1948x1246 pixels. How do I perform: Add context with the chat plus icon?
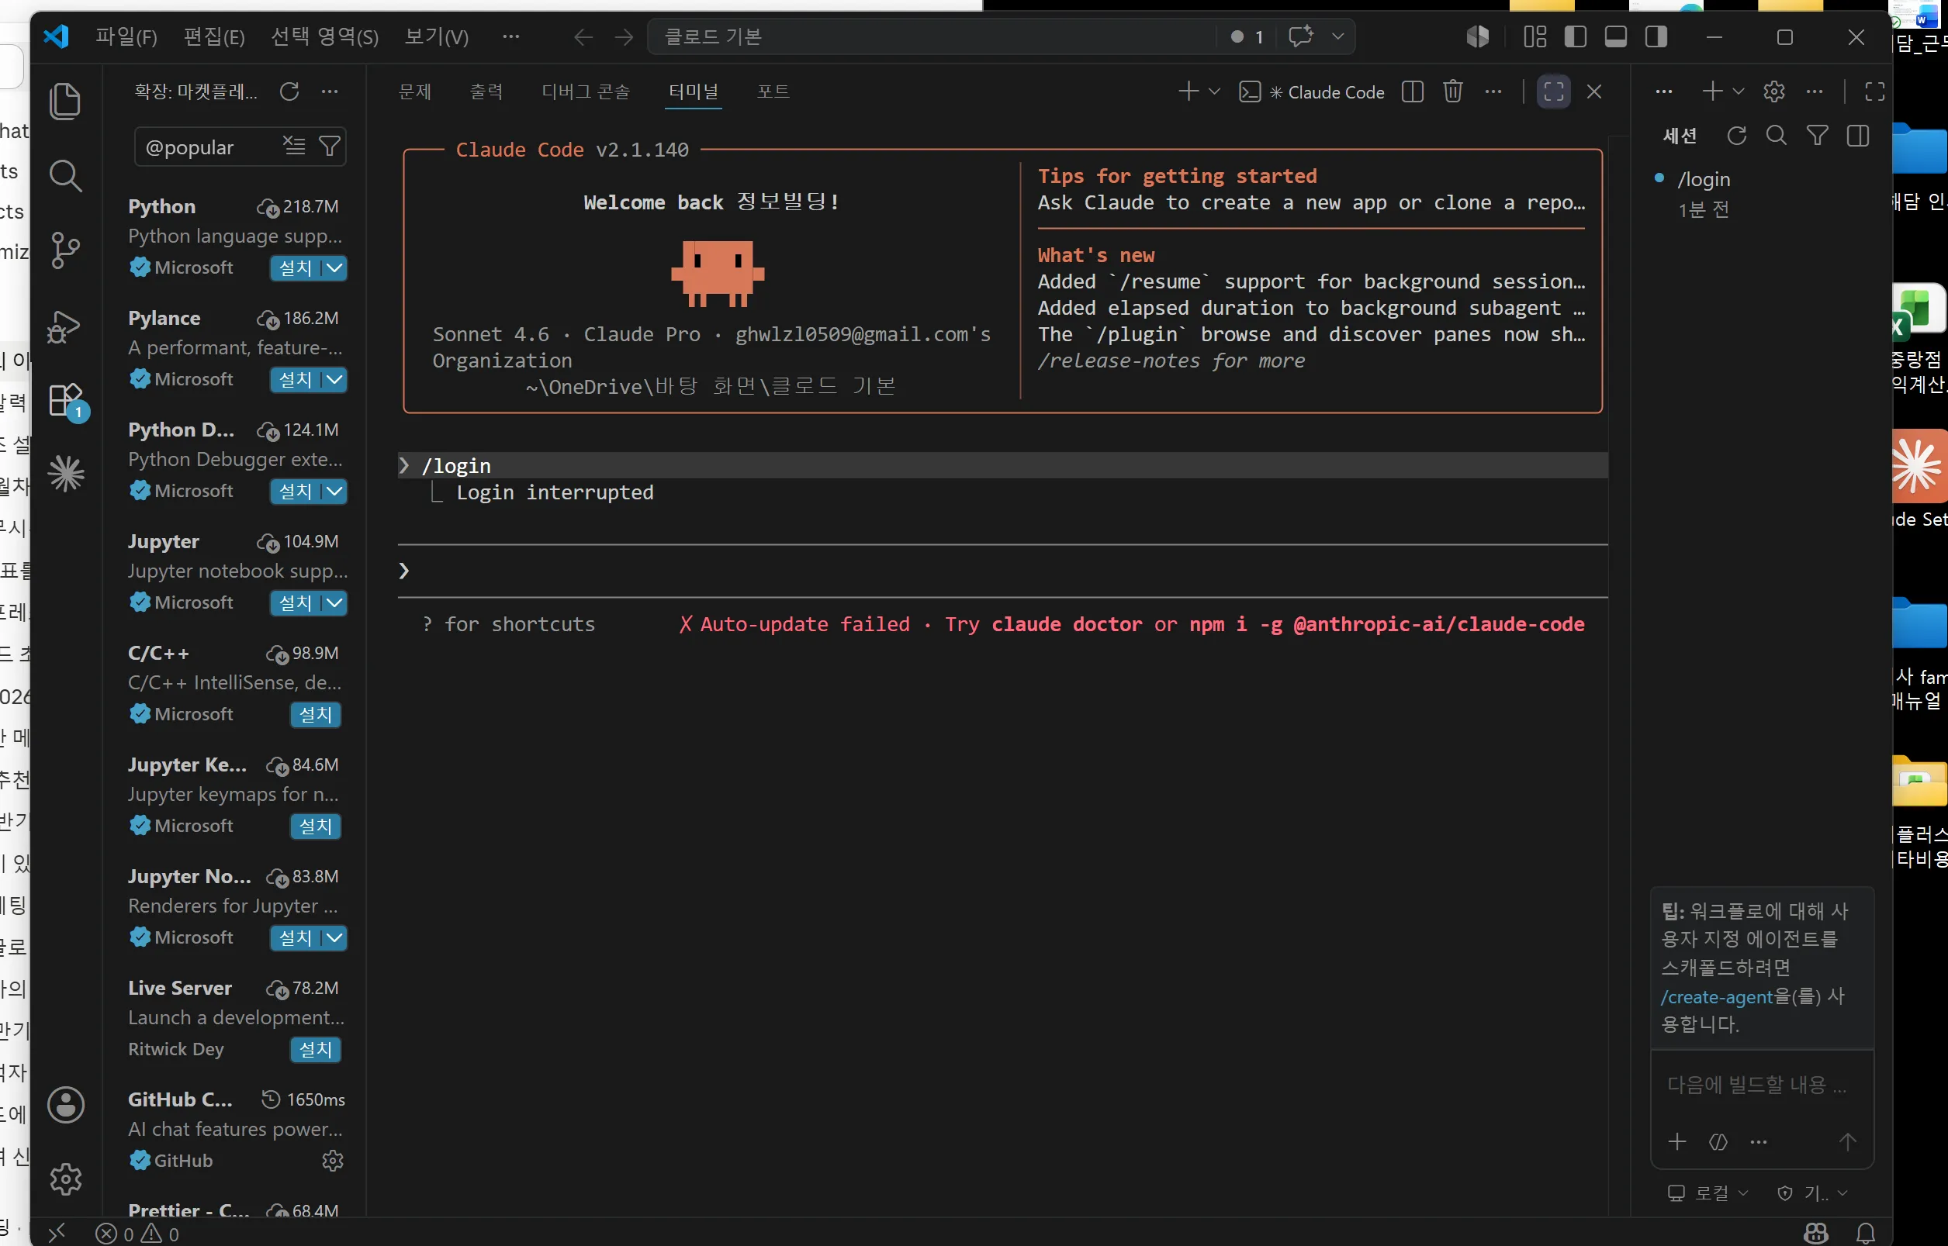1678,1141
